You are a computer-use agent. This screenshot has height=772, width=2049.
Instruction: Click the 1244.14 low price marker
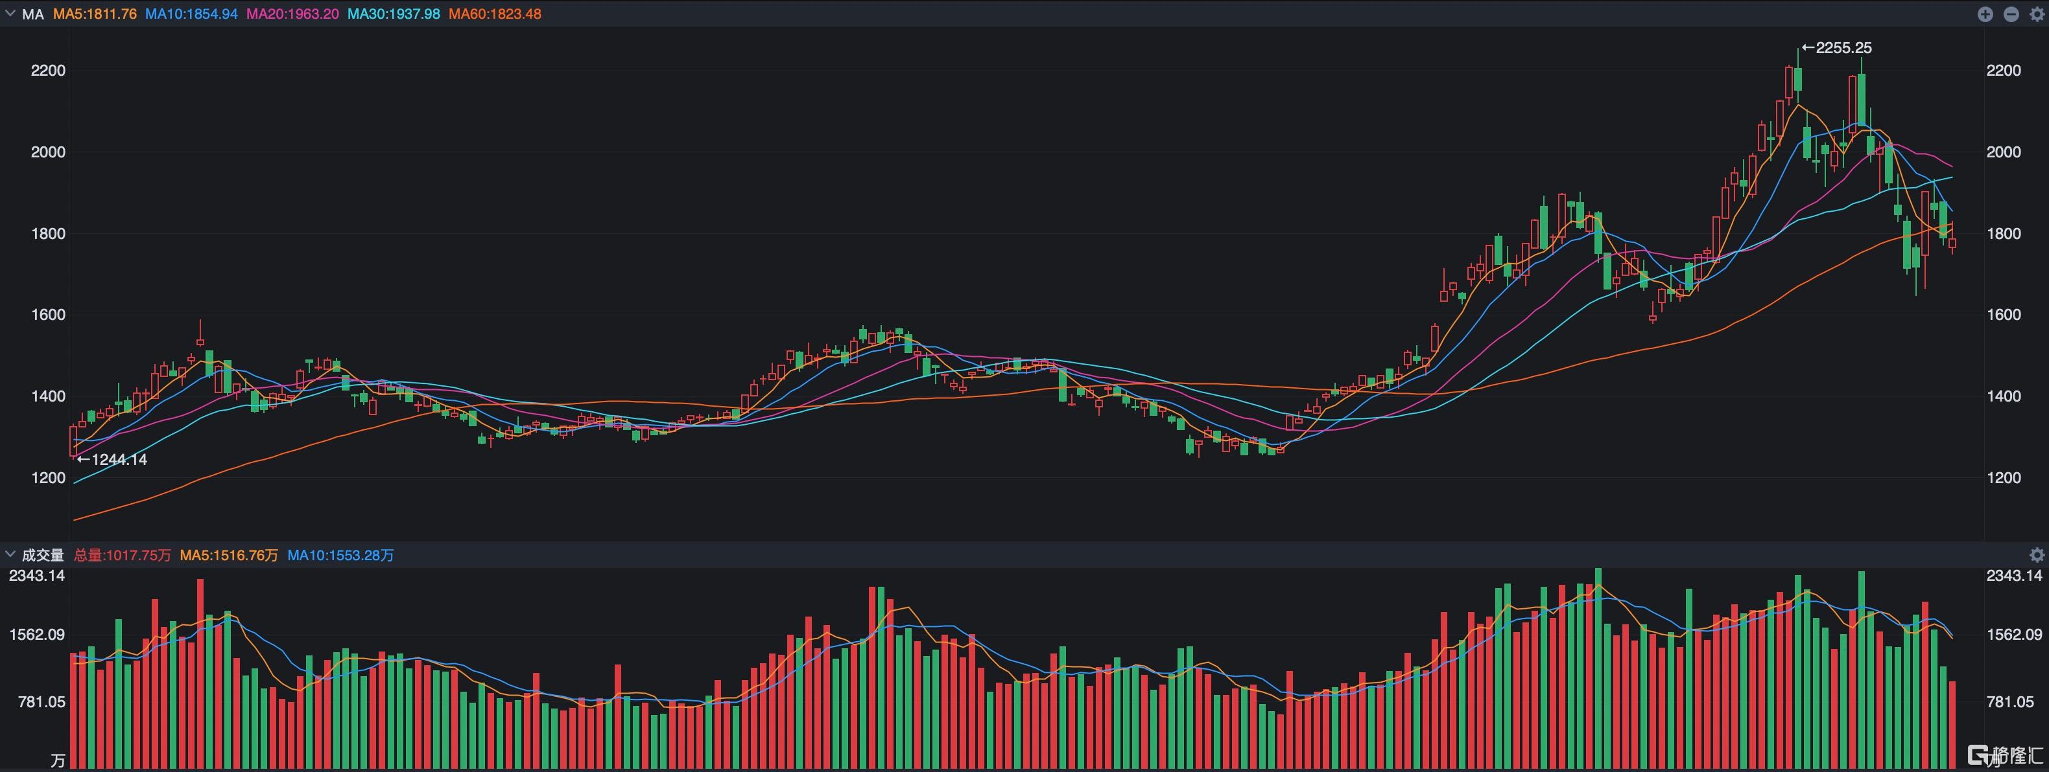112,459
